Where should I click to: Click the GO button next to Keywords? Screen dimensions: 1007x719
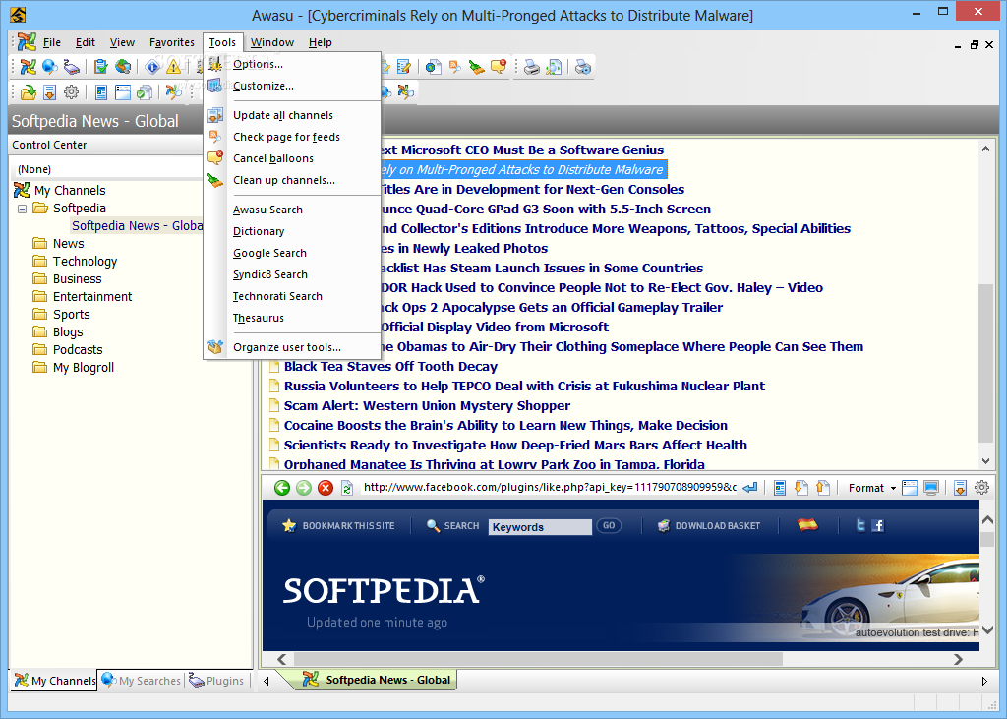pos(608,525)
